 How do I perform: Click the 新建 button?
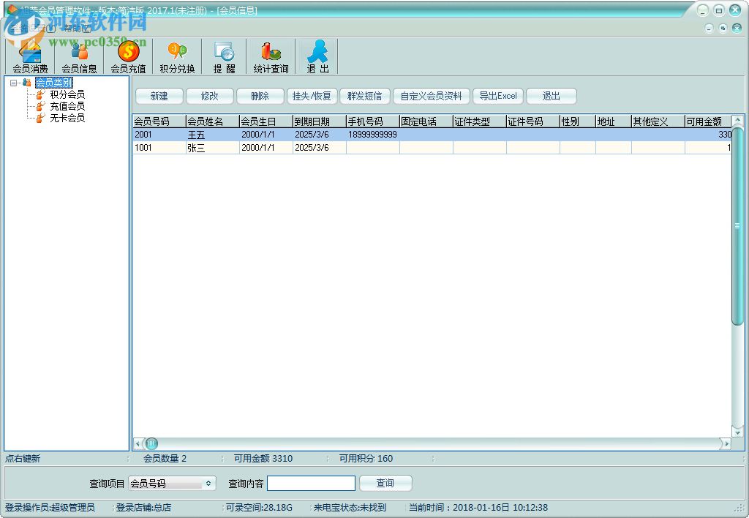coord(159,96)
